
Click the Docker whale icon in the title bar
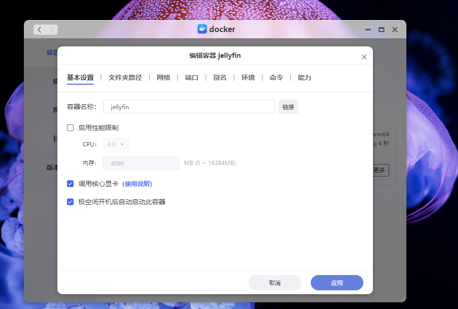[202, 29]
